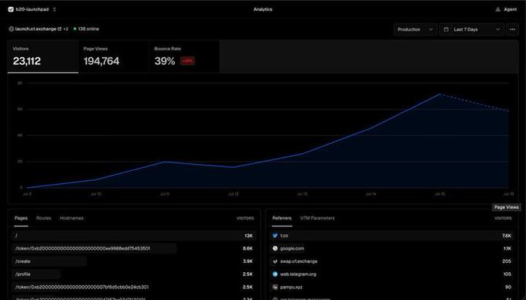Viewport: 526px width, 300px height.
Task: Show the +2 additional domains
Action: [66, 29]
